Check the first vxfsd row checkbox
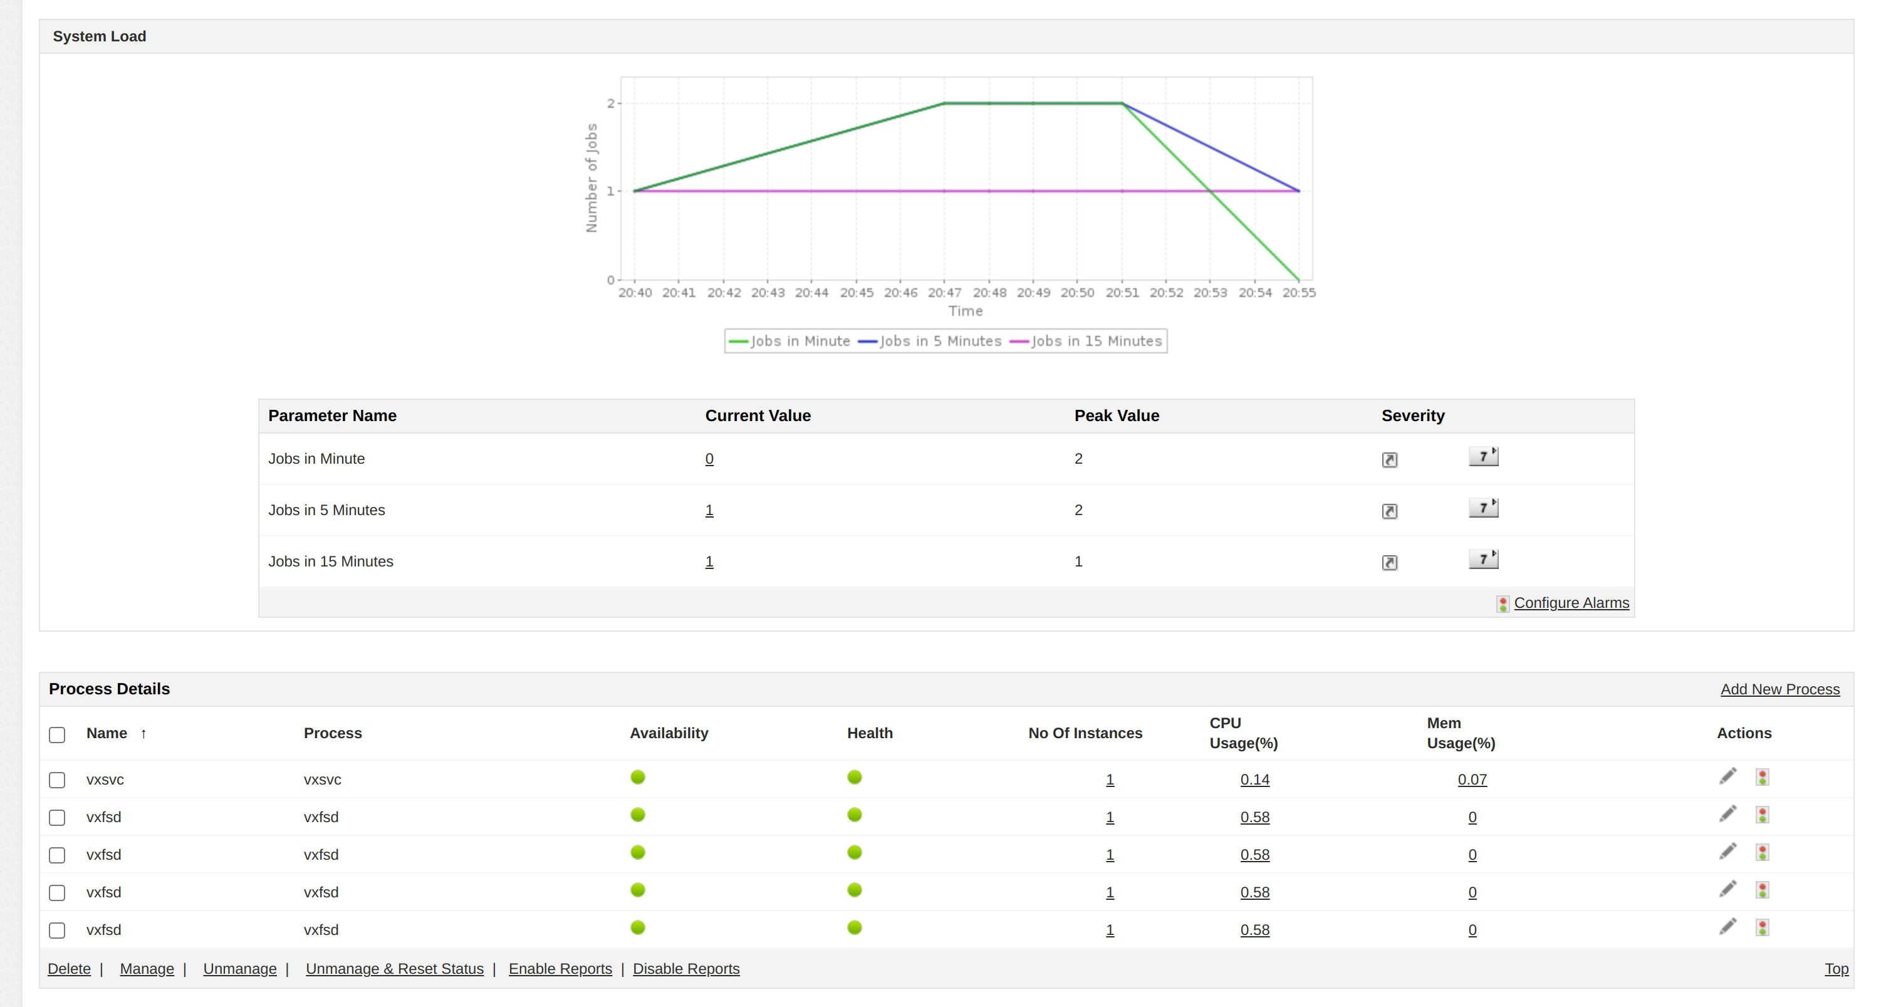This screenshot has height=1007, width=1886. click(57, 817)
